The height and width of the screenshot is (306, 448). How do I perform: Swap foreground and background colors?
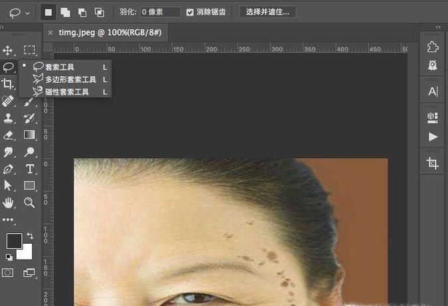pos(30,236)
